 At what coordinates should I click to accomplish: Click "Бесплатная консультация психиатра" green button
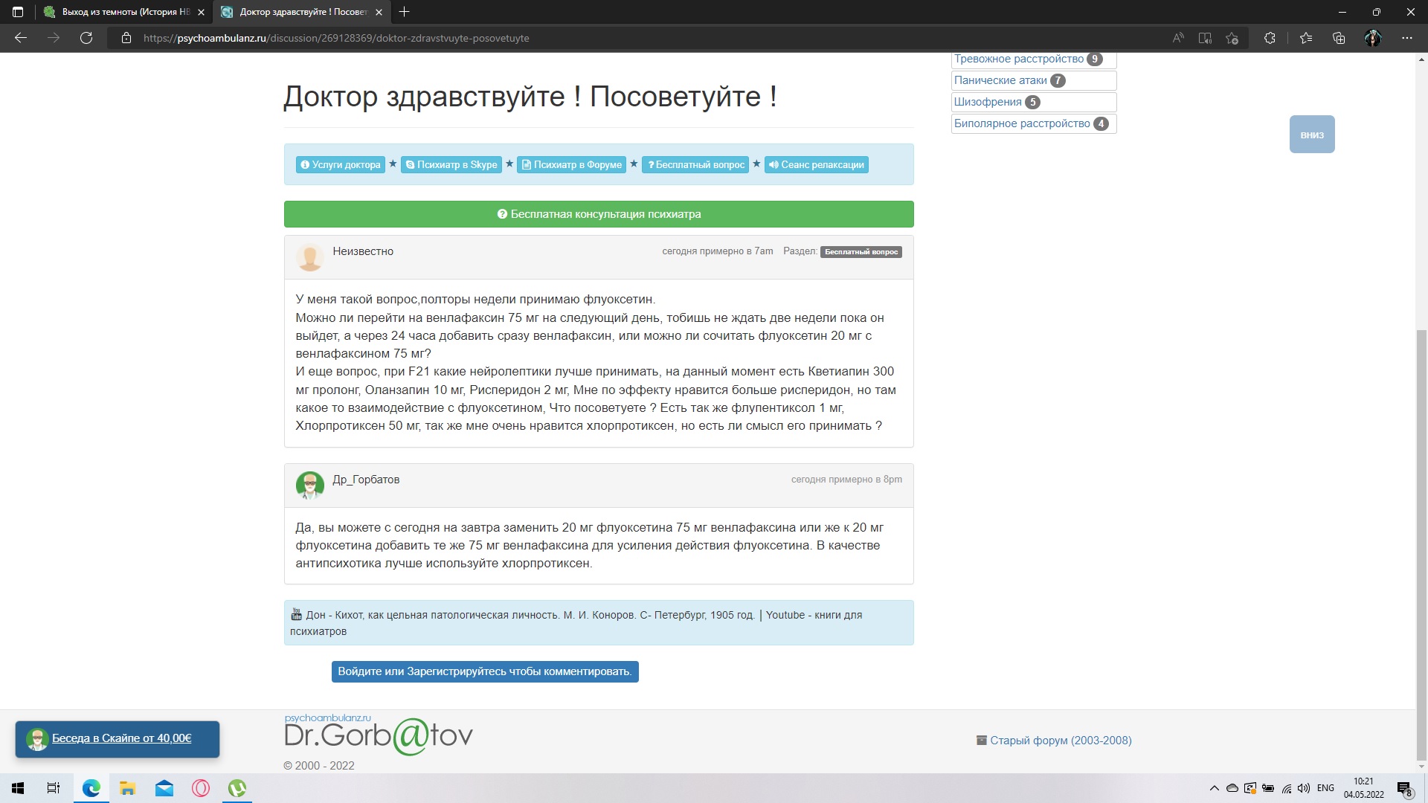tap(599, 214)
